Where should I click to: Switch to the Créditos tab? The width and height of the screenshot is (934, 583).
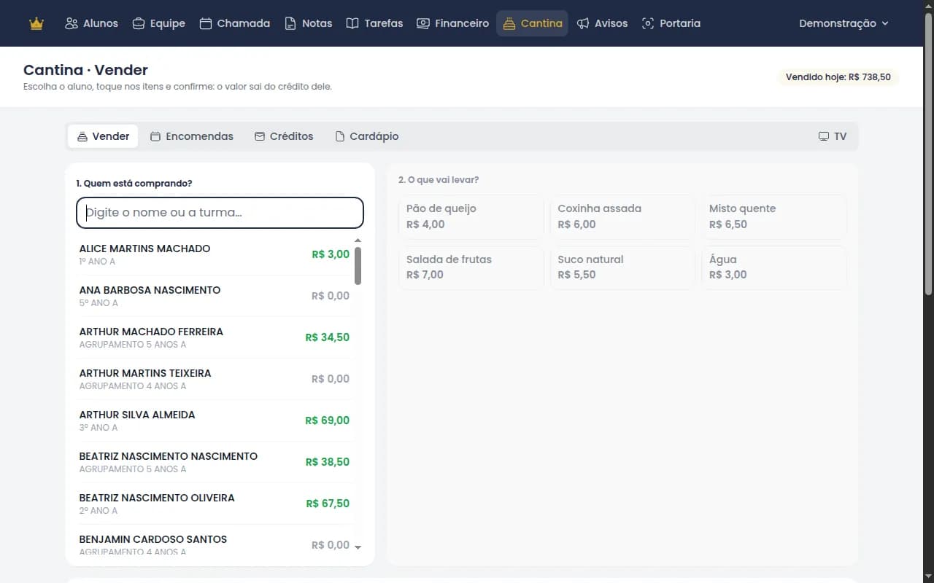pyautogui.click(x=284, y=136)
